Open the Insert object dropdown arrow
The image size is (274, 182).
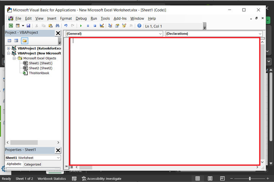(23, 26)
